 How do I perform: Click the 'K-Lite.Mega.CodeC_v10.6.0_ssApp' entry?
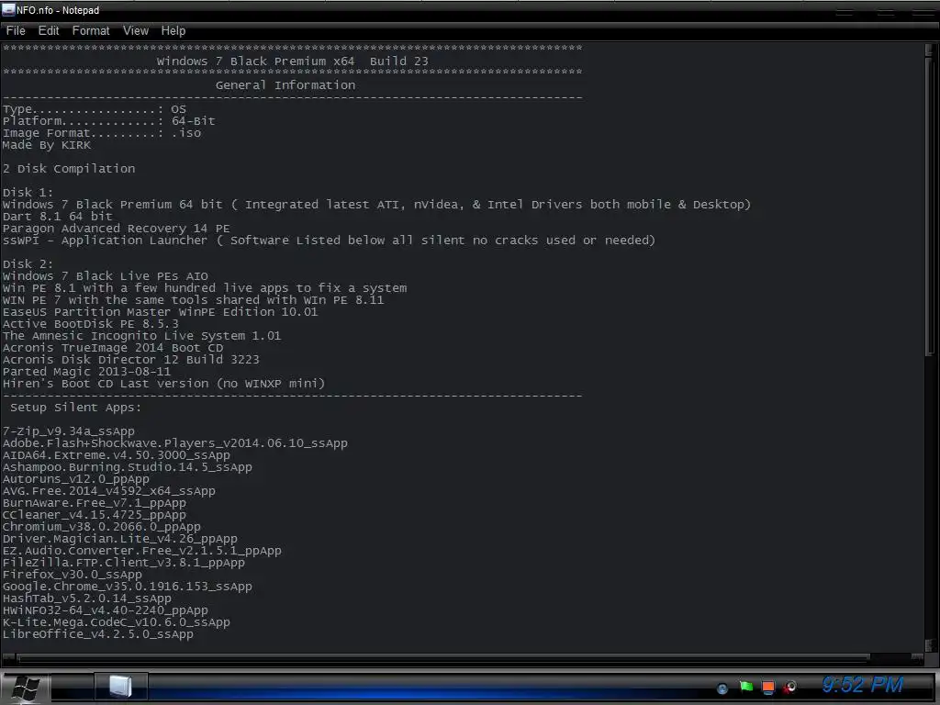pos(117,622)
